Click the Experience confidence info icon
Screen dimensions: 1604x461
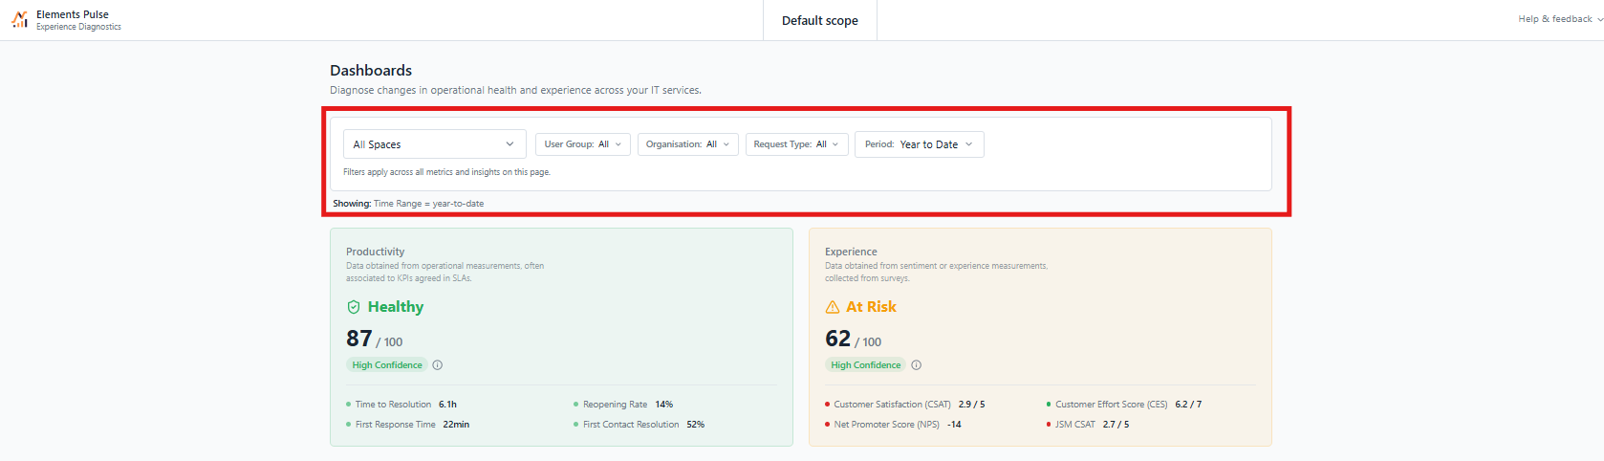click(917, 365)
